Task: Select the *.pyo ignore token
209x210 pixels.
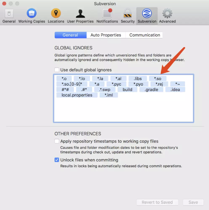Action: coord(138,84)
